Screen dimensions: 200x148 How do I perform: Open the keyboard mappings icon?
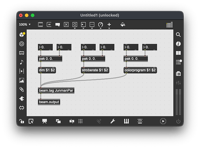[140, 121]
